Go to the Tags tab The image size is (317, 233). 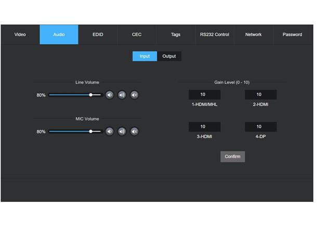(176, 35)
